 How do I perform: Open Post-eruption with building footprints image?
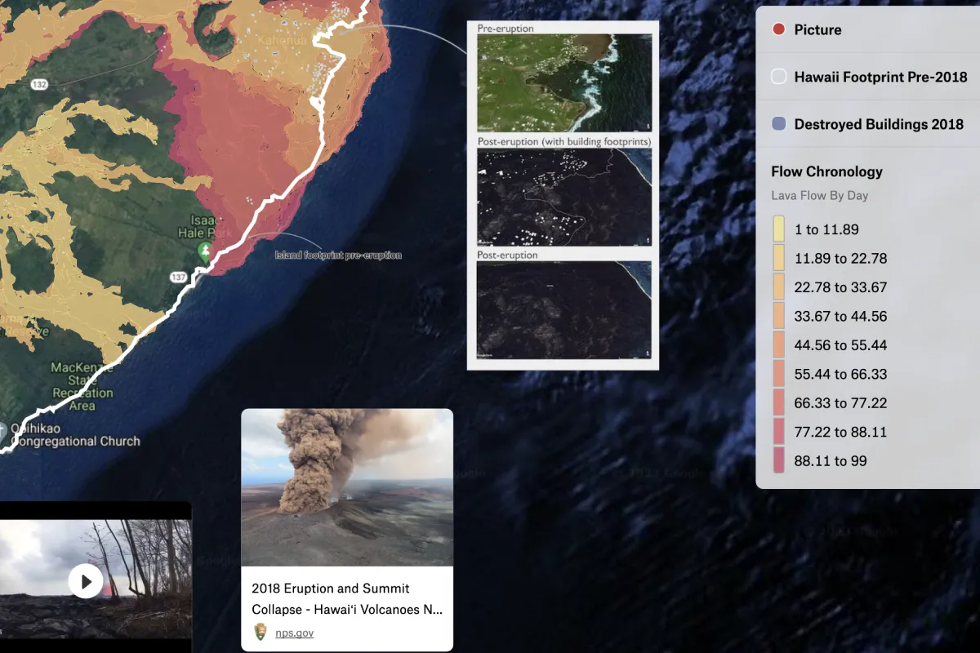[564, 197]
